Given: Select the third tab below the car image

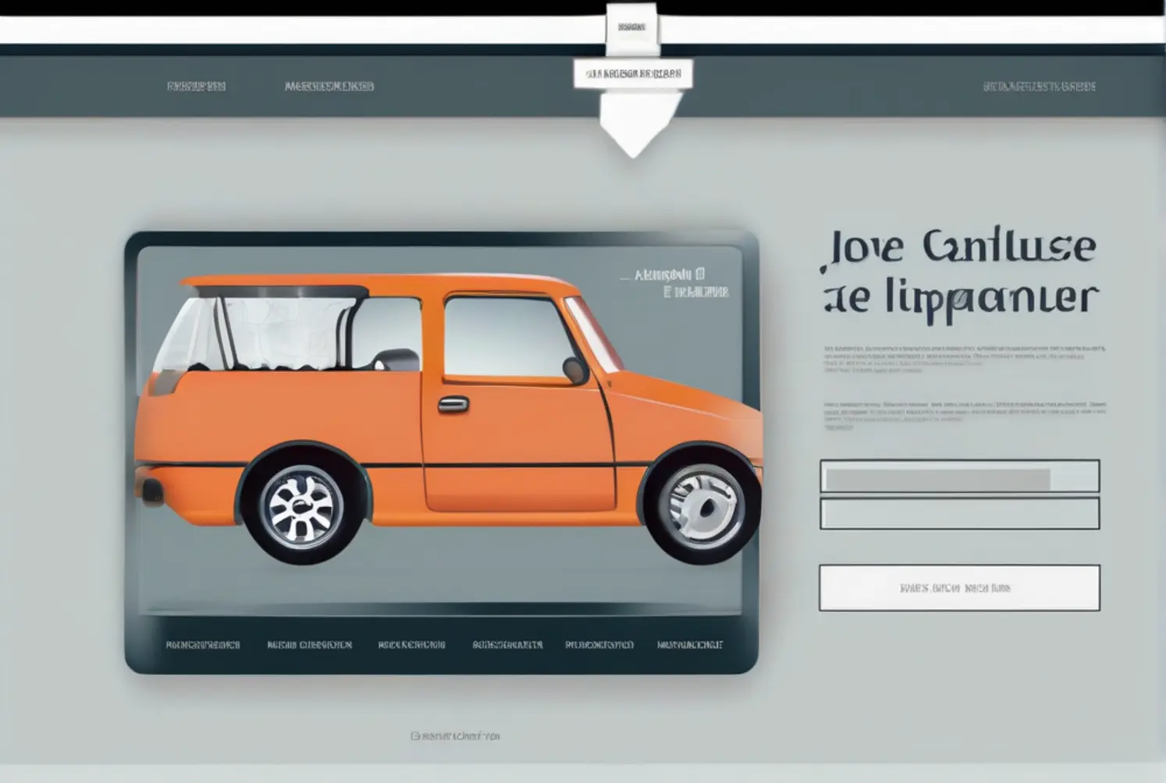Looking at the screenshot, I should pyautogui.click(x=411, y=645).
